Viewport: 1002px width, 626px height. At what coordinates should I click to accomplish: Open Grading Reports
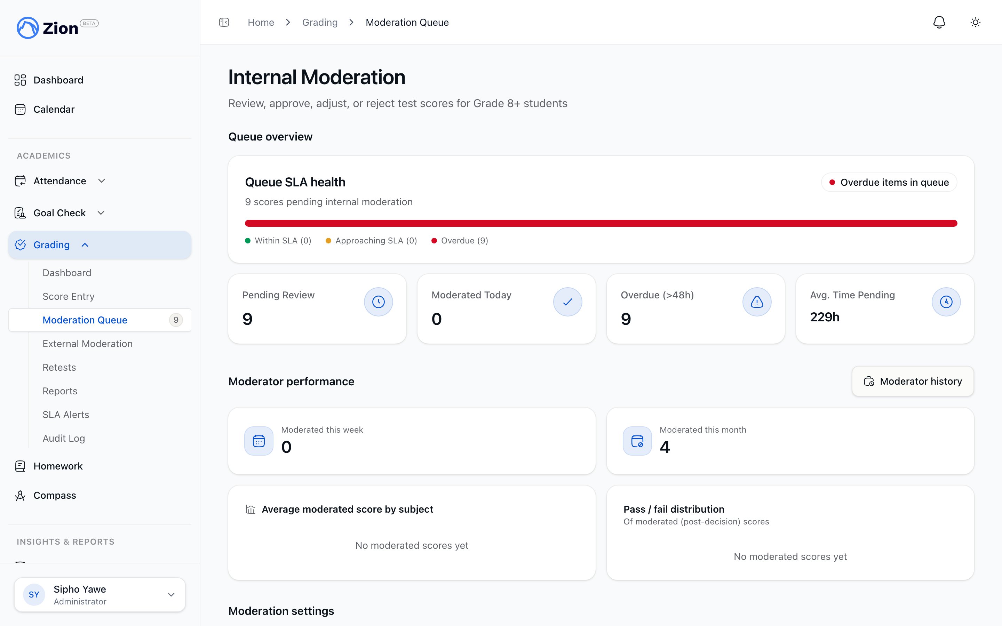(x=60, y=391)
